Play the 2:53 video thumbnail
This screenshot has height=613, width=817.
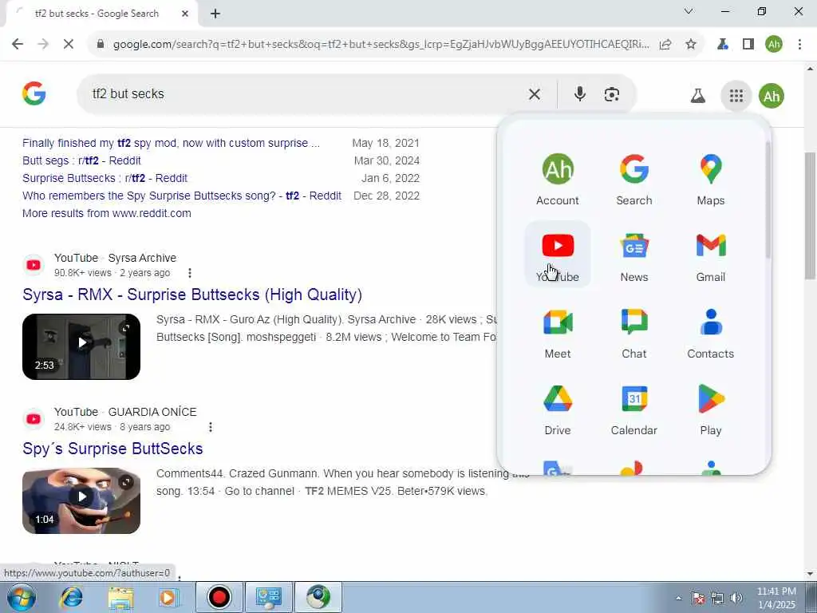[x=81, y=346]
